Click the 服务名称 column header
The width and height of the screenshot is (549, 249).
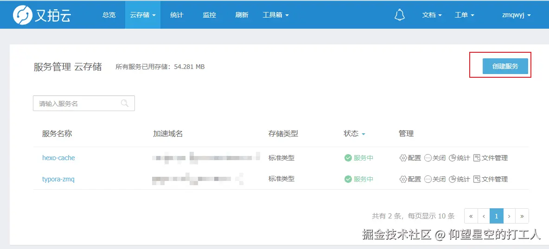[x=57, y=134]
